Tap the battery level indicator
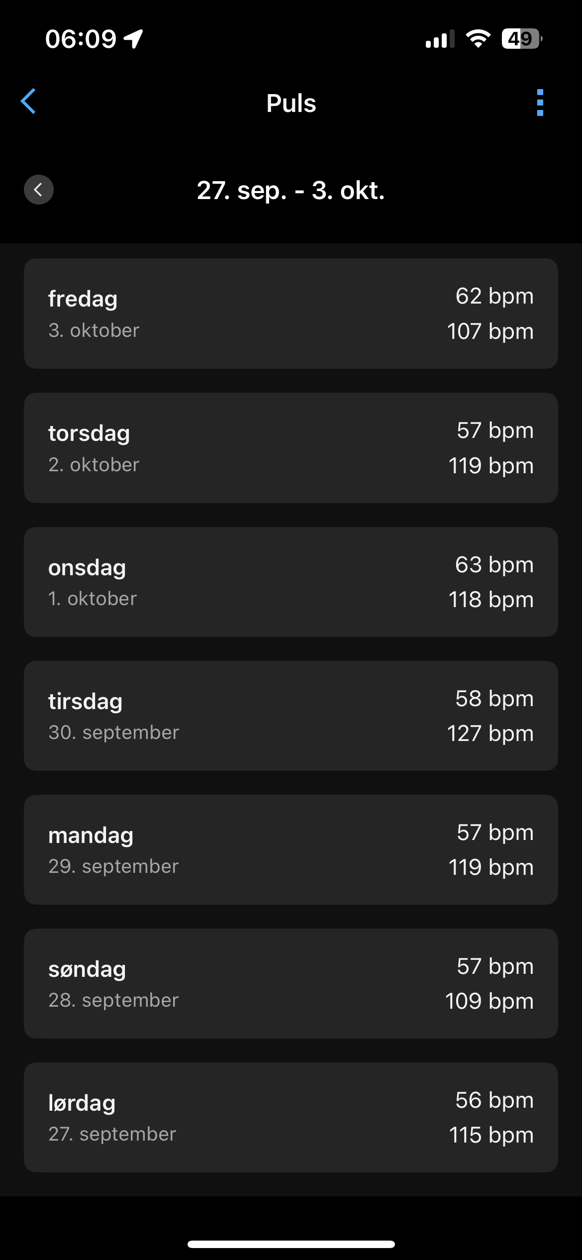This screenshot has height=1260, width=582. pos(521,39)
